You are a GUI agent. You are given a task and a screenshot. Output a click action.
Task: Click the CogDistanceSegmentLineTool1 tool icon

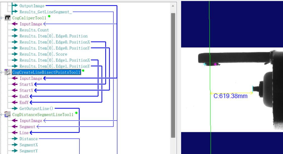click(8, 114)
